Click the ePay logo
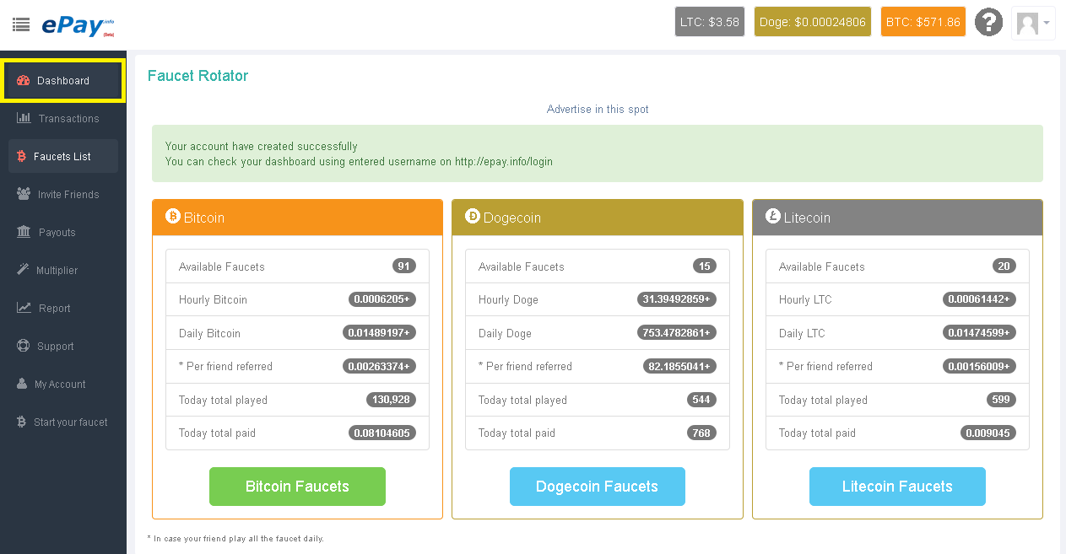1066x554 pixels. tap(78, 25)
